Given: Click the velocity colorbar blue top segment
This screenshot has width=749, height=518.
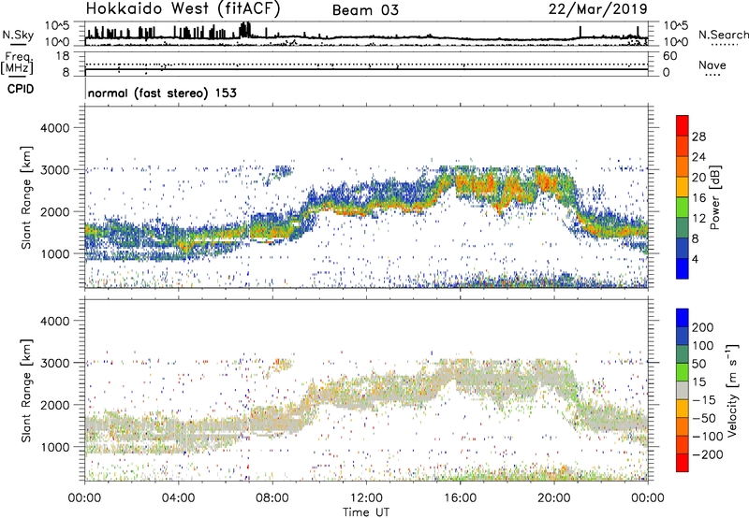Looking at the screenshot, I should pyautogui.click(x=683, y=317).
